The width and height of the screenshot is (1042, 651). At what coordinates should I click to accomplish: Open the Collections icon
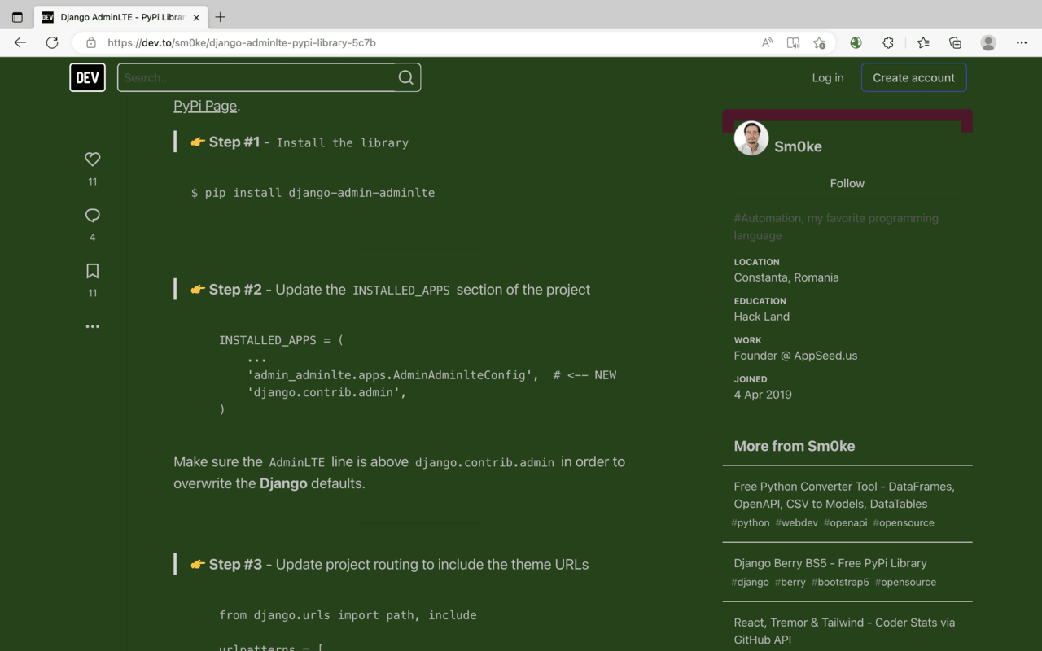pyautogui.click(x=955, y=42)
